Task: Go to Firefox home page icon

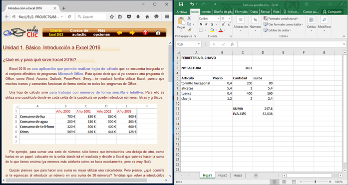Action: (x=147, y=16)
